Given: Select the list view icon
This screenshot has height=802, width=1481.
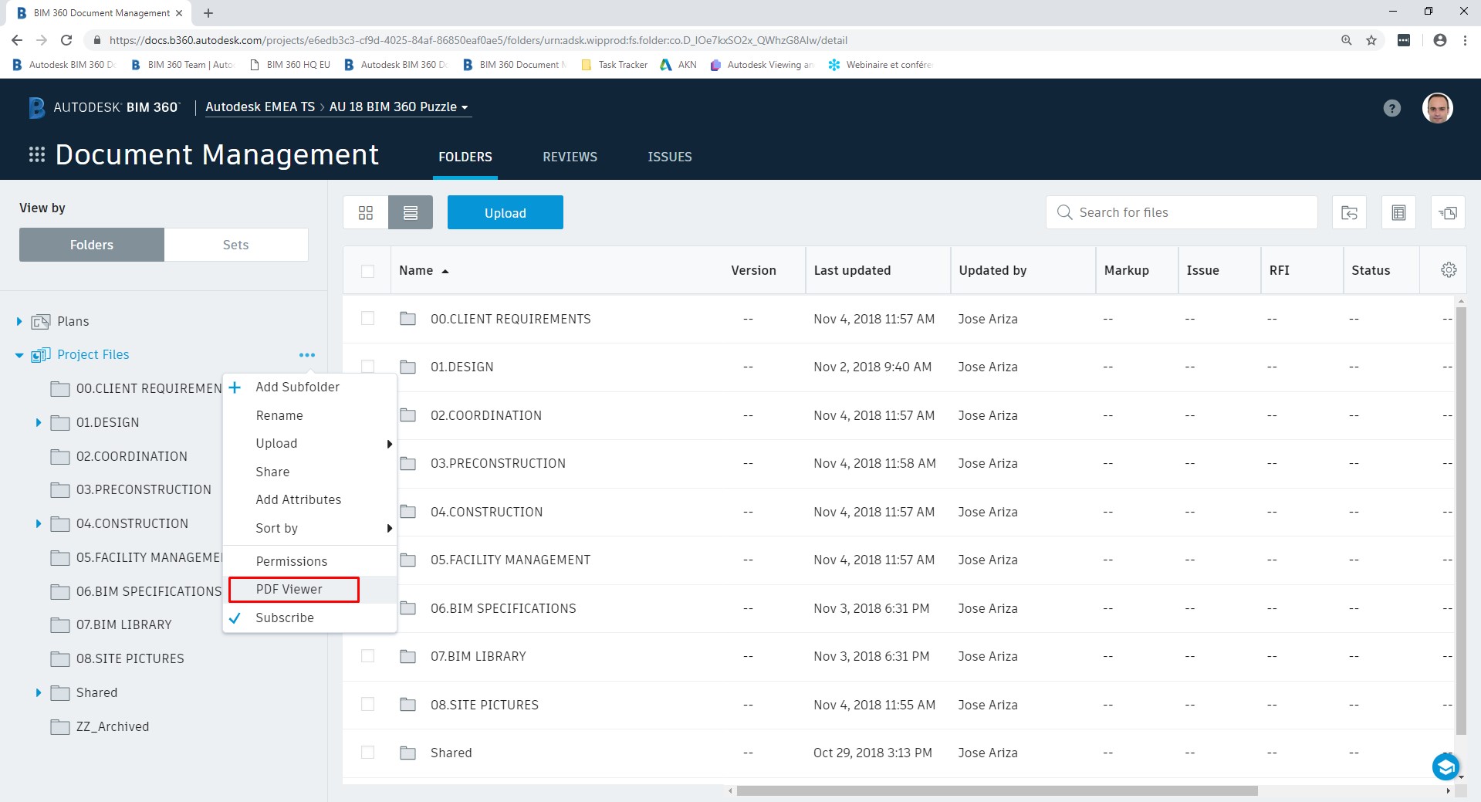Looking at the screenshot, I should 410,212.
